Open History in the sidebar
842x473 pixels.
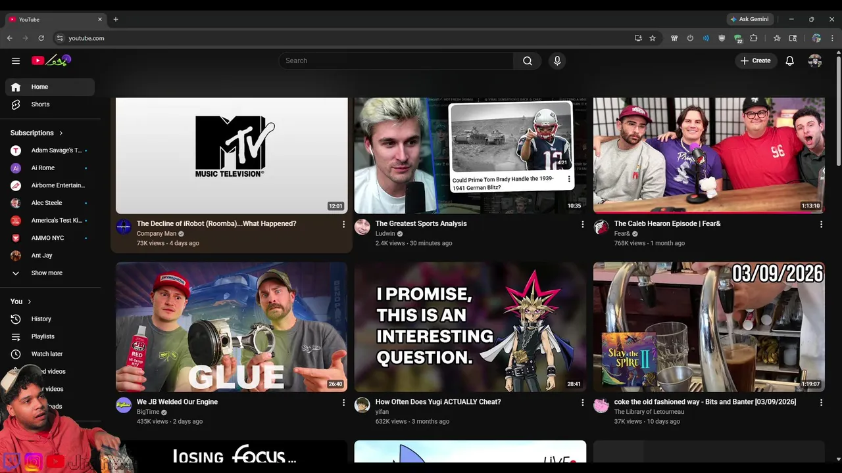tap(50, 319)
